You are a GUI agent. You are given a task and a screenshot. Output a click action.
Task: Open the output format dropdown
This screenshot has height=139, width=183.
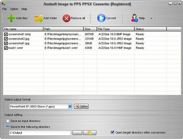[x=70, y=106]
